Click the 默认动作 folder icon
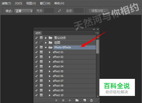 tap(51, 38)
